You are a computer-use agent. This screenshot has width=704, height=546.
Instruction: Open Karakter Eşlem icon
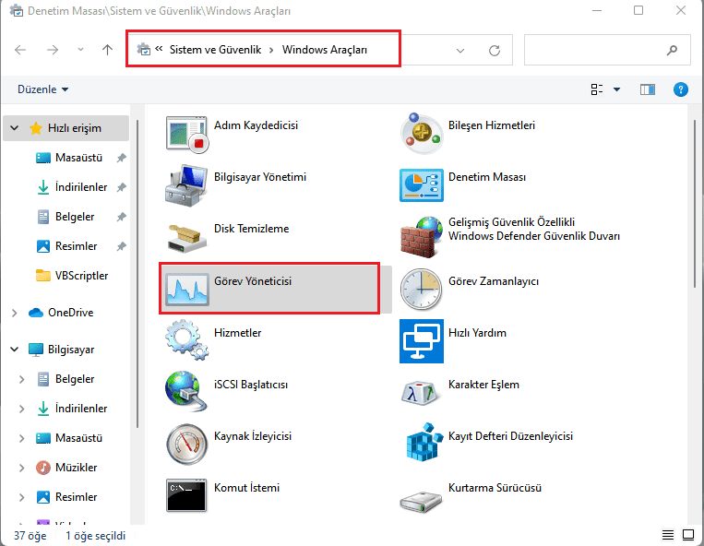(420, 393)
